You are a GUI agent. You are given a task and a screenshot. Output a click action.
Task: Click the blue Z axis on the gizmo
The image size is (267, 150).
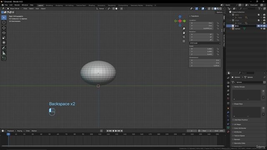[180, 17]
